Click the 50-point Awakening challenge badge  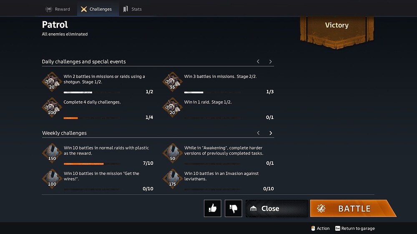click(x=173, y=153)
